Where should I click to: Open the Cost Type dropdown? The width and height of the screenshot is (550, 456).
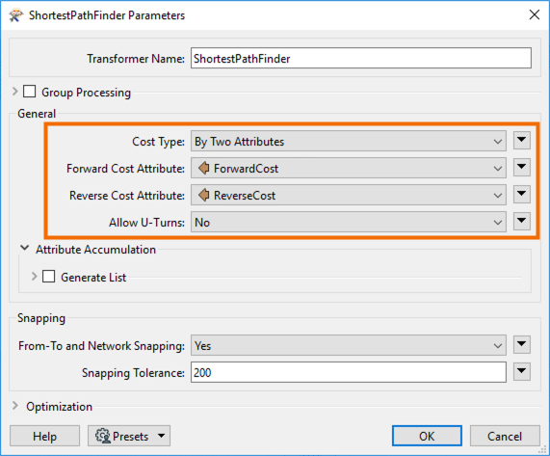click(x=349, y=141)
